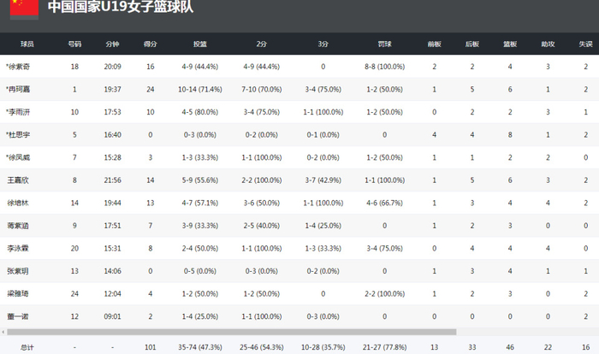Click player name 蒋紫涵
The image size is (599, 354).
click(19, 226)
